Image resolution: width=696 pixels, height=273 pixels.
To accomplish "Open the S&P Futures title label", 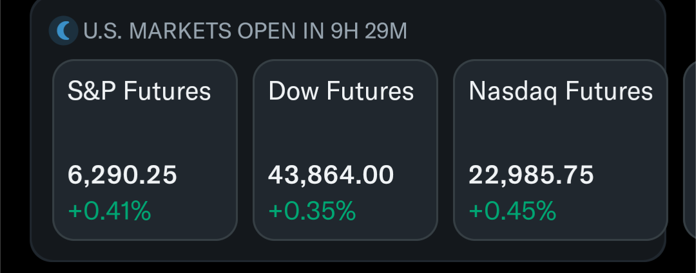I will coord(139,91).
